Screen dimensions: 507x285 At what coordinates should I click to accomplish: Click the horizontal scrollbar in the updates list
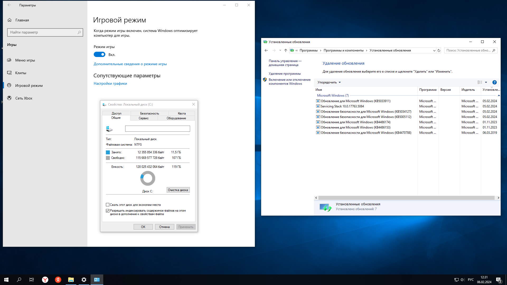click(406, 198)
